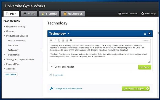Screen dimensions: 160x100
Task: Insert a bulleted list
Action: click(67, 40)
